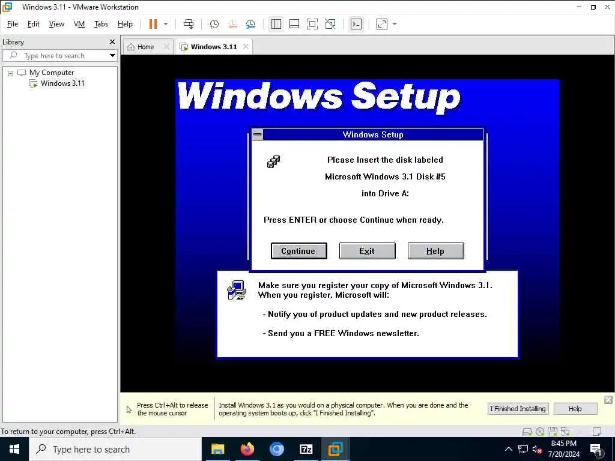Collapse the My Computer tree node

pyautogui.click(x=11, y=73)
